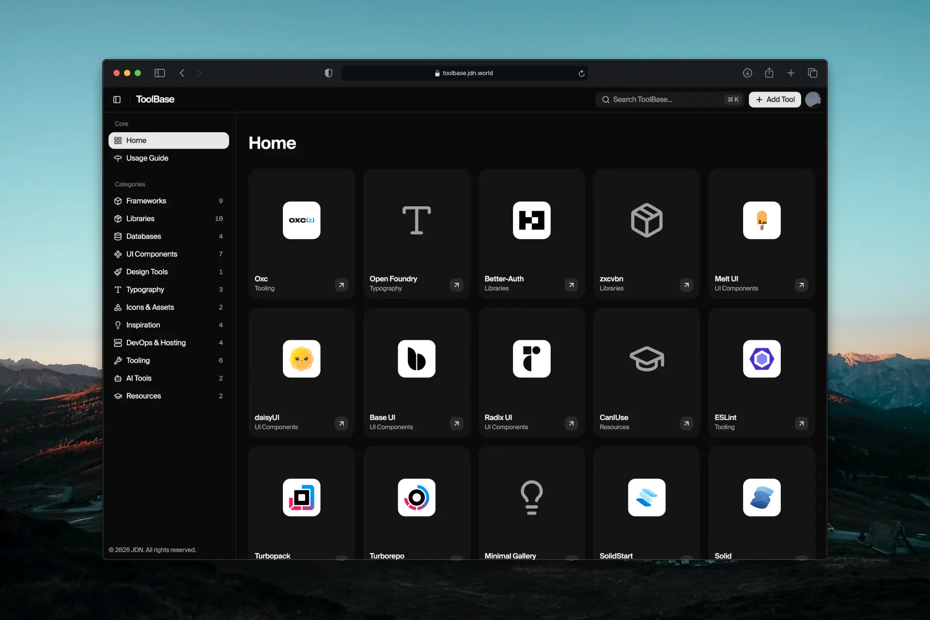Viewport: 930px width, 620px height.
Task: Click the ToolBase logo link
Action: coord(155,99)
